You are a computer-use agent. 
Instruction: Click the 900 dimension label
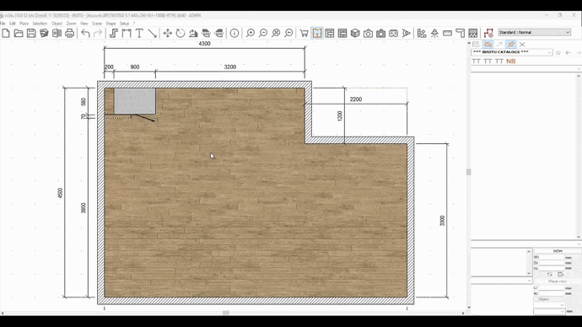pos(135,67)
